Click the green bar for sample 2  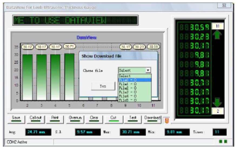pyautogui.click(x=28, y=77)
